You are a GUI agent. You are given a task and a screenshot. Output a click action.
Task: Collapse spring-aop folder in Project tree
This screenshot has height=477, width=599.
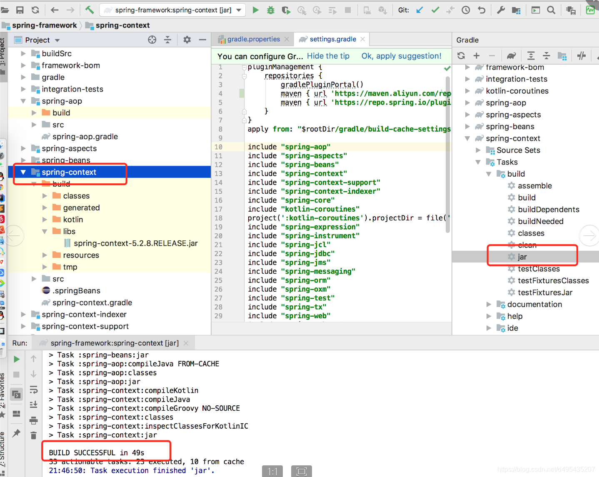point(23,101)
